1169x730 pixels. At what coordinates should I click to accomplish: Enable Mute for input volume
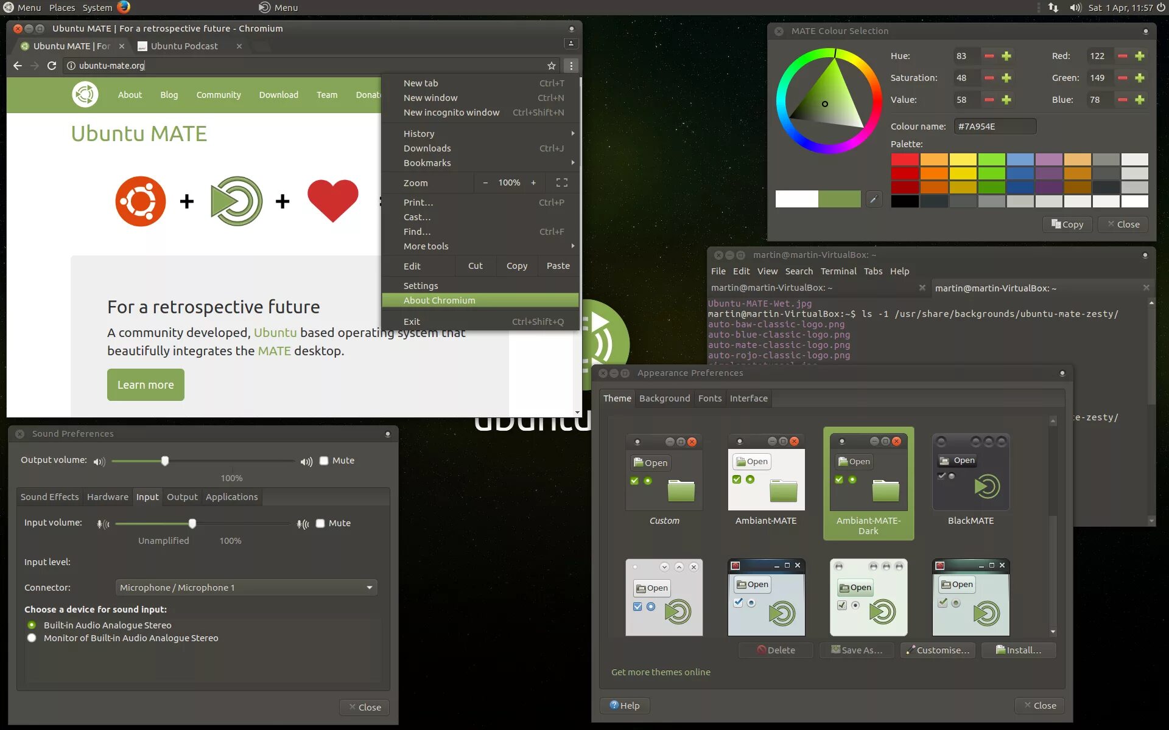[320, 523]
